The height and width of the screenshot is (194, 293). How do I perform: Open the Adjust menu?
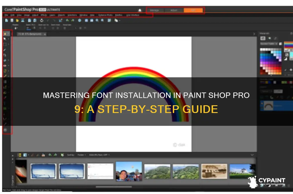click(35, 15)
